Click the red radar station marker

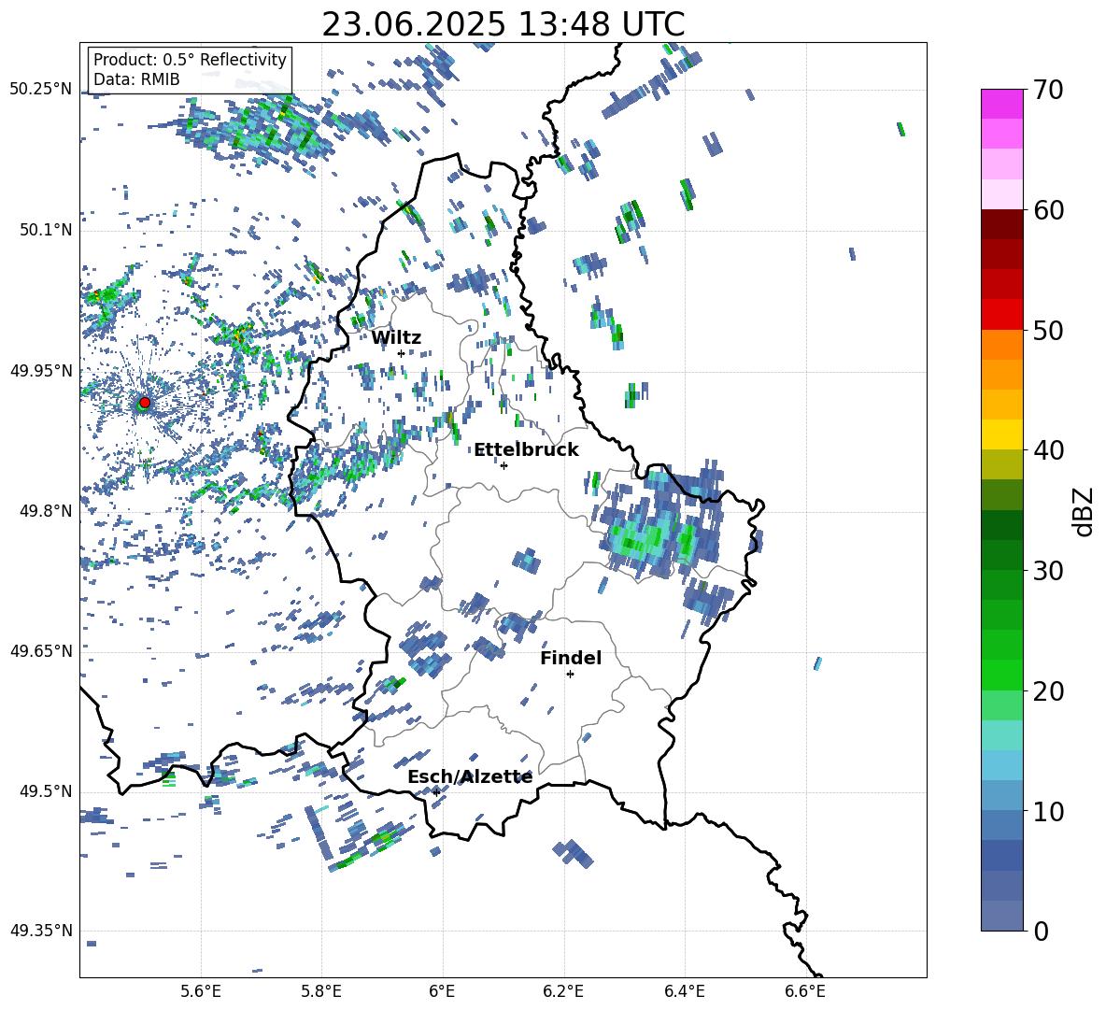tap(145, 402)
